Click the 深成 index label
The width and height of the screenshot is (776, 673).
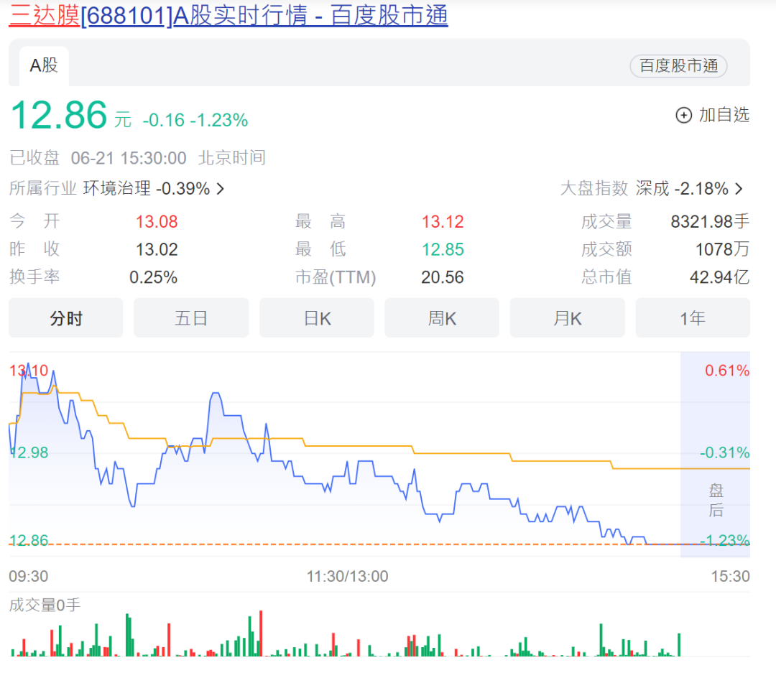pos(652,189)
